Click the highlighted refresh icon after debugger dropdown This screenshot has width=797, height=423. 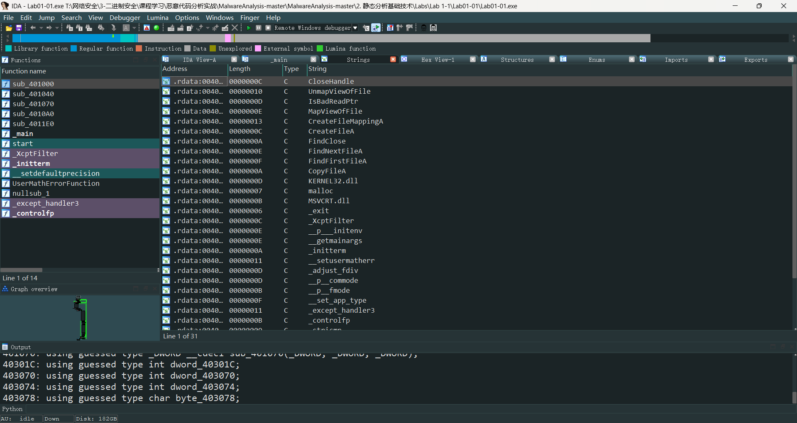click(x=376, y=28)
